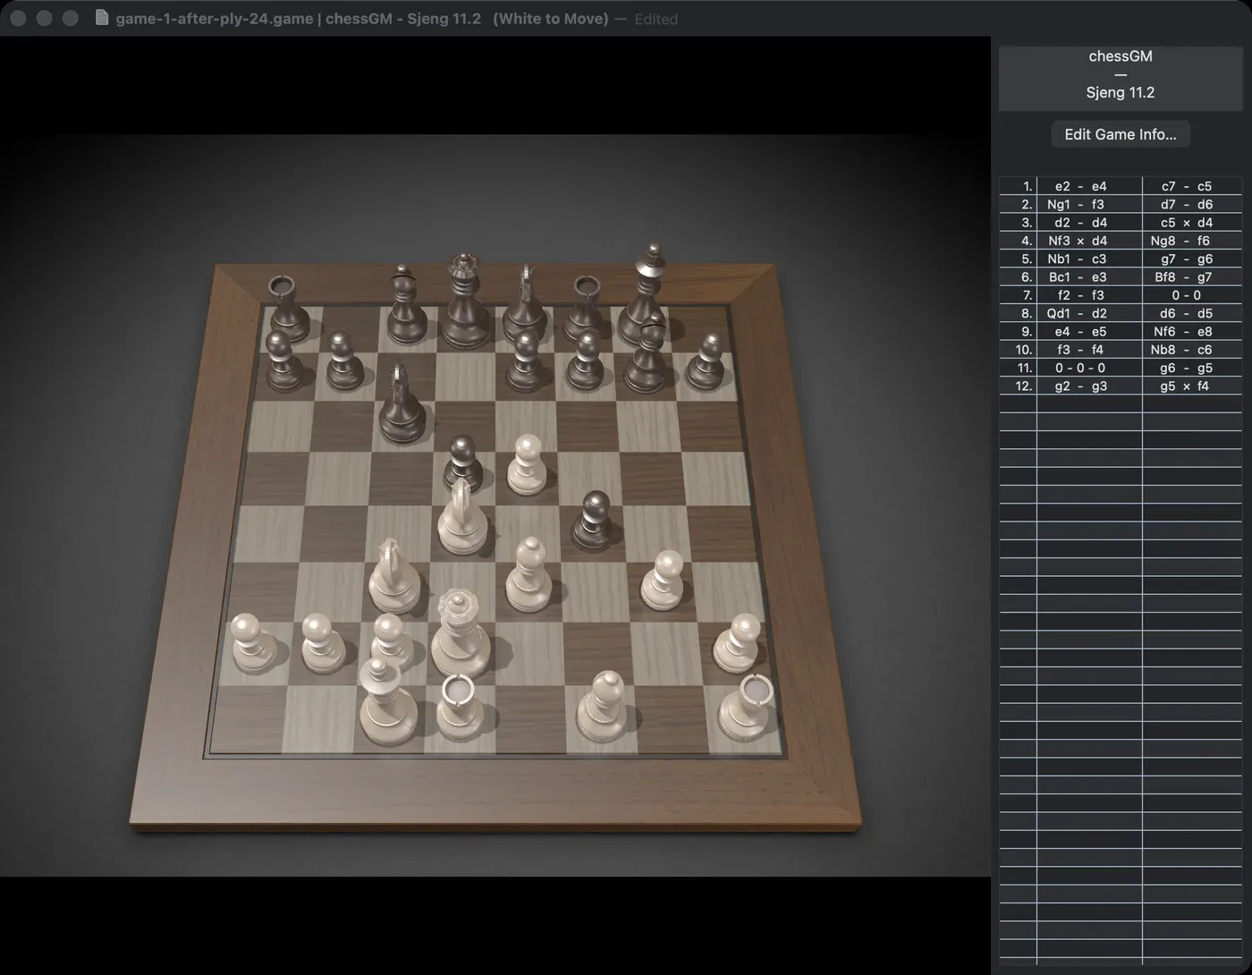This screenshot has height=975, width=1252.
Task: Pick the white pawn on a2
Action: (252, 643)
